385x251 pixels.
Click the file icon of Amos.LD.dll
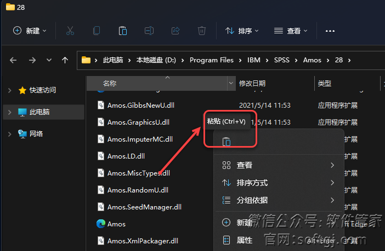pos(101,156)
